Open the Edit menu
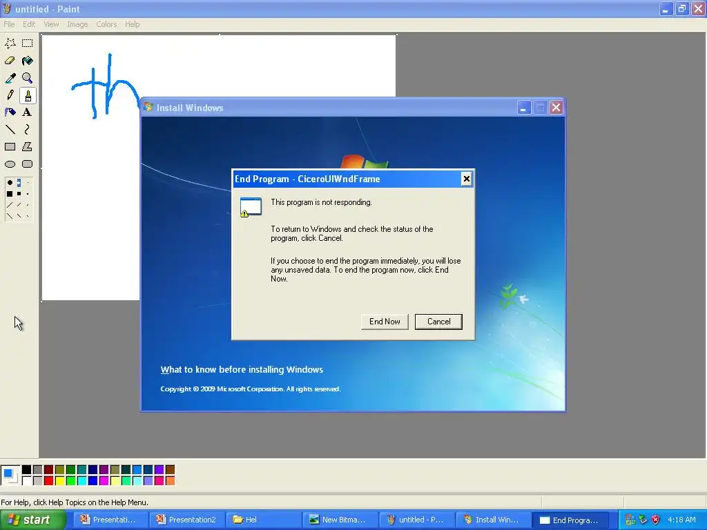707x530 pixels. (x=29, y=24)
